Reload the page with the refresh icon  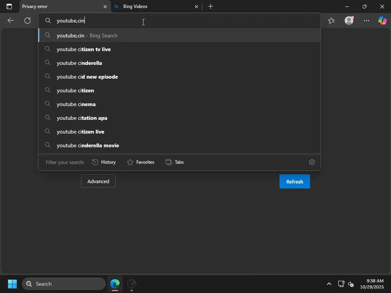[x=27, y=21]
